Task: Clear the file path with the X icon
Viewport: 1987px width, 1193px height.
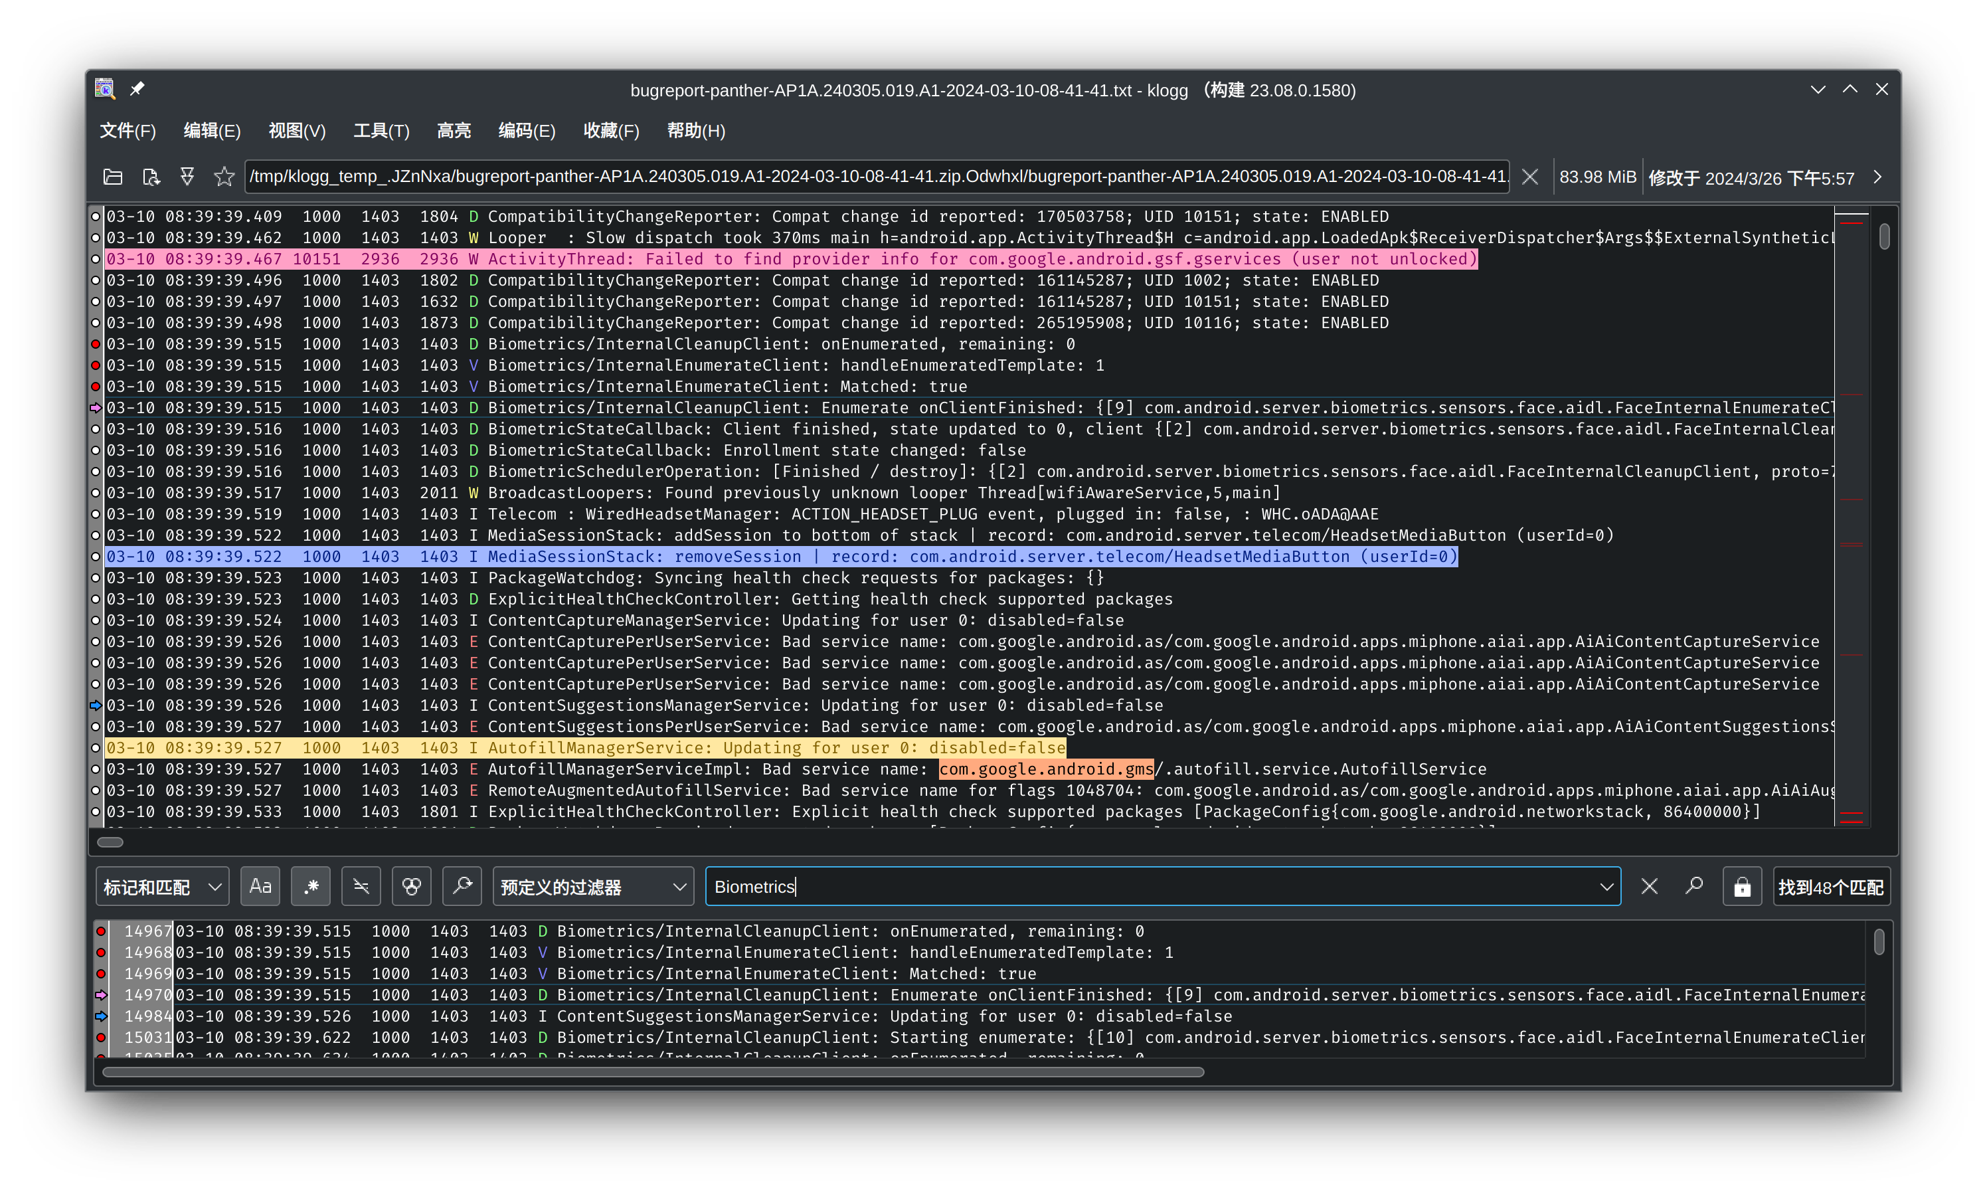Action: (x=1530, y=177)
